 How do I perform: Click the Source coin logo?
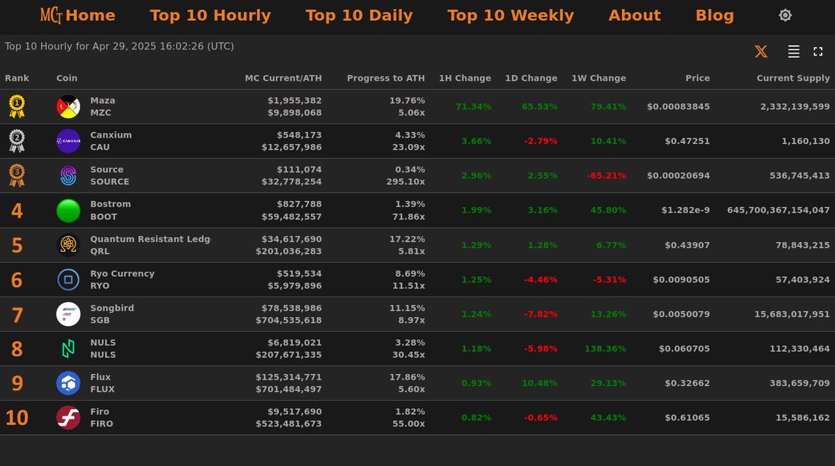[x=68, y=175]
